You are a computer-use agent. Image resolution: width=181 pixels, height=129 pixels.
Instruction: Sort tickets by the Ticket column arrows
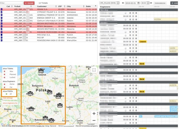coord(31,6)
